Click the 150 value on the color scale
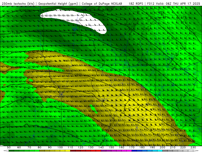This screenshot has height=152, width=202. 111,147
